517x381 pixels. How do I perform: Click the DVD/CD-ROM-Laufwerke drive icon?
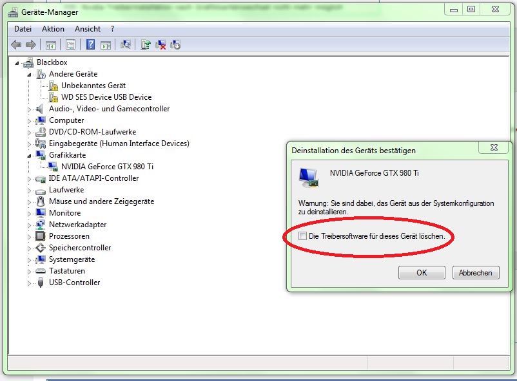click(41, 132)
